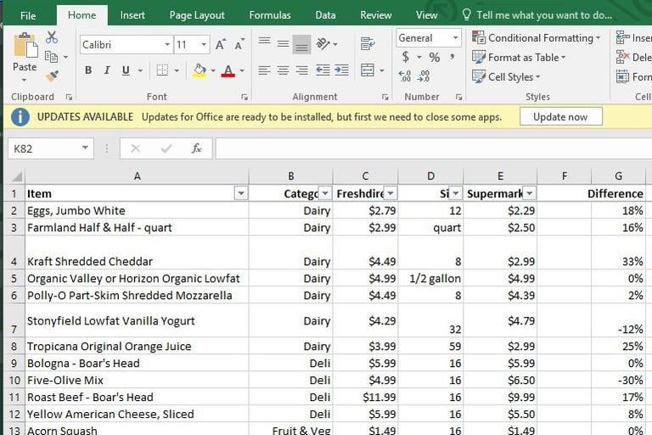
Task: Toggle Underline formatting
Action: [126, 71]
